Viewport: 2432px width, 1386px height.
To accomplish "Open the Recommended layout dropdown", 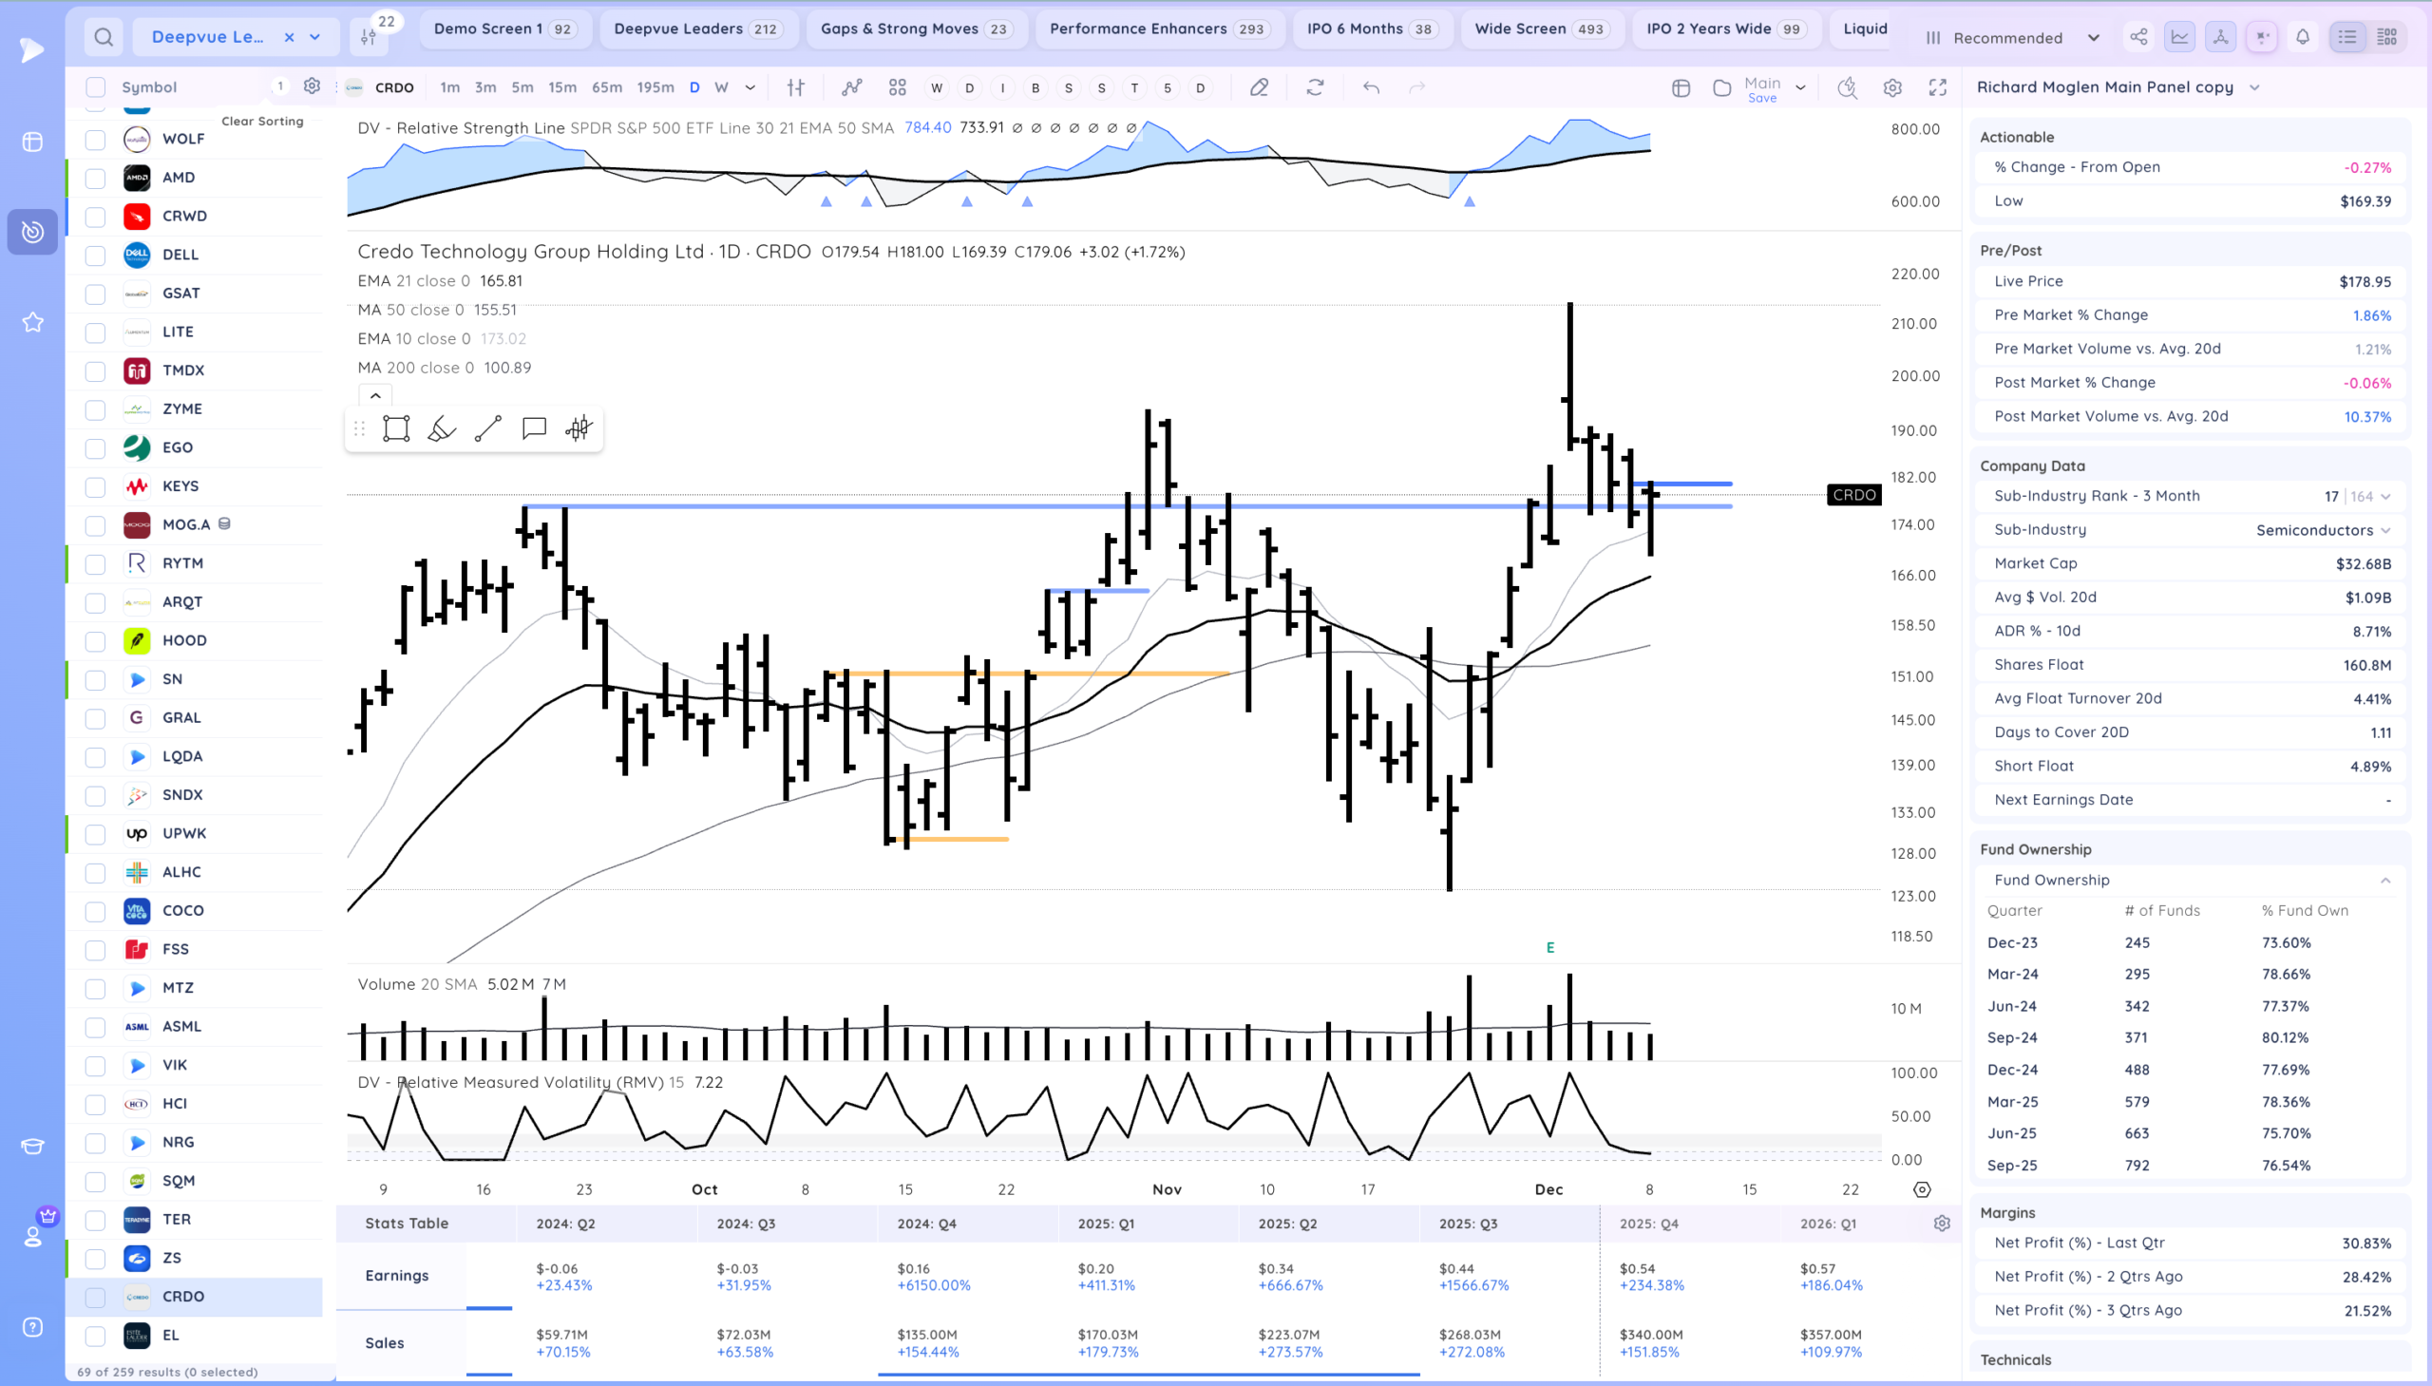I will pos(2012,38).
